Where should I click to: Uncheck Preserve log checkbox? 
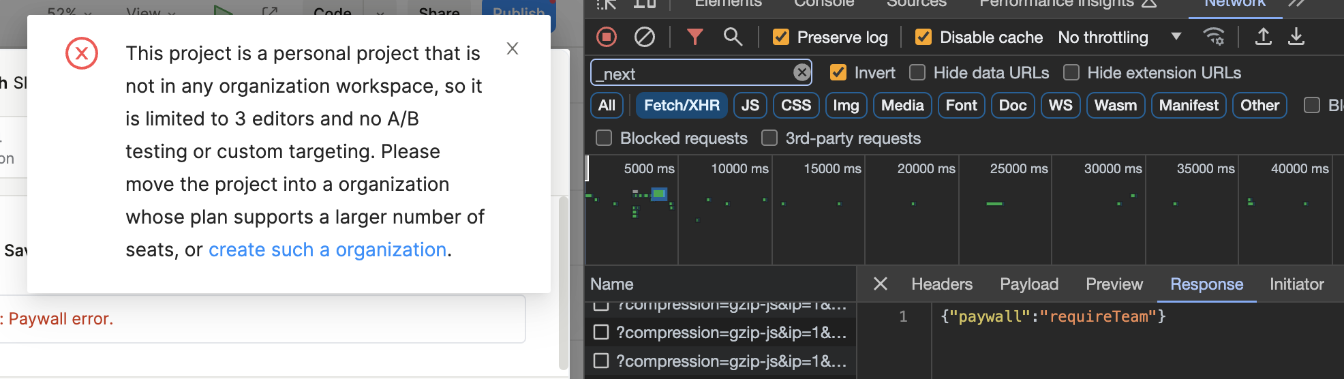(x=781, y=37)
